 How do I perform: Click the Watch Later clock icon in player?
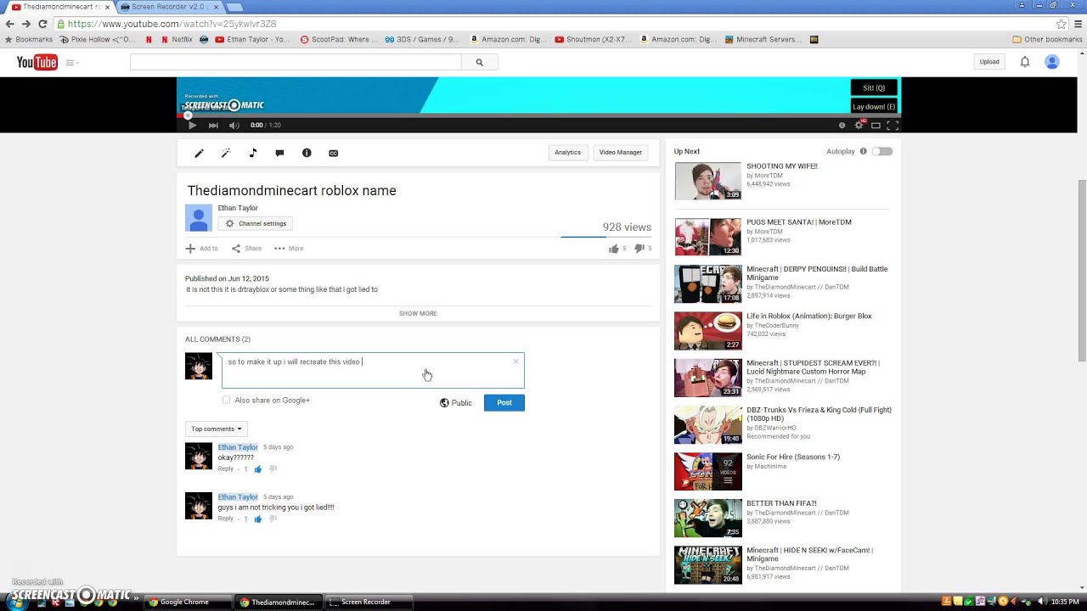tap(842, 125)
